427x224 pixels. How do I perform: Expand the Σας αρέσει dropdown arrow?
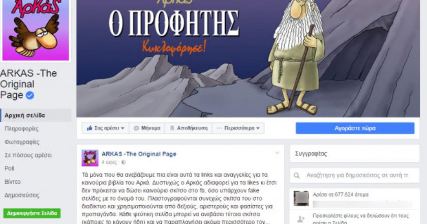[123, 128]
